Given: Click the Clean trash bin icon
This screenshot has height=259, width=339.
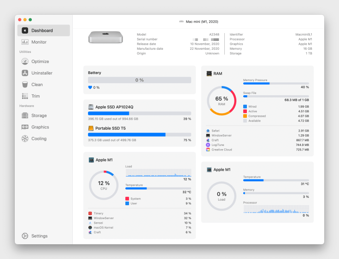Looking at the screenshot, I should 25,85.
